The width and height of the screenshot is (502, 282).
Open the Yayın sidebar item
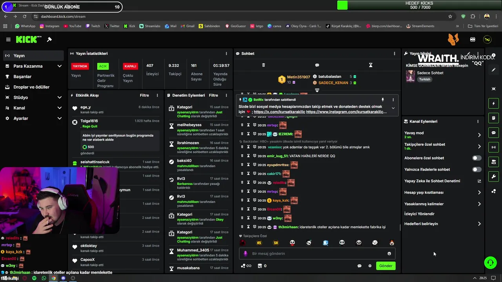pyautogui.click(x=33, y=56)
